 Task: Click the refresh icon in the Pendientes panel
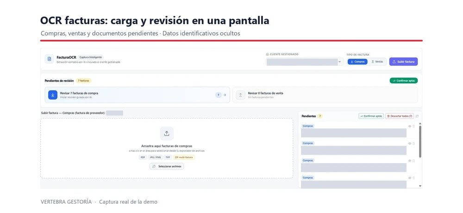pos(417,116)
